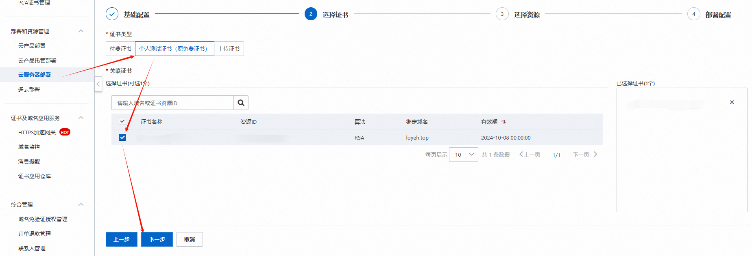Click step 4 circle 部署配置
The height and width of the screenshot is (256, 752).
[693, 14]
